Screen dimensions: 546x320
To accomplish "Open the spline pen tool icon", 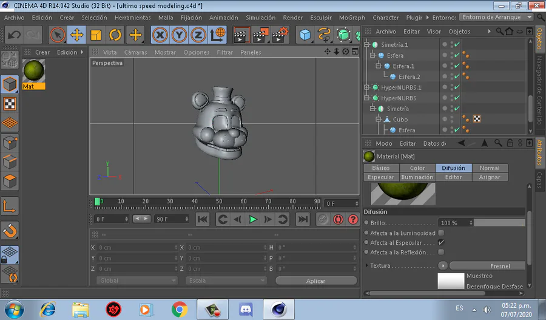I will (324, 35).
